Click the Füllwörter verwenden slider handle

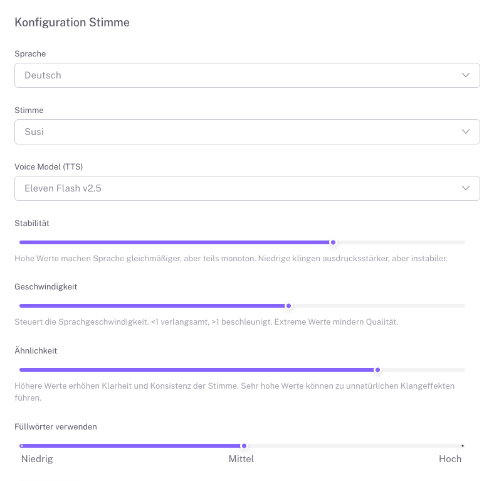coord(244,446)
